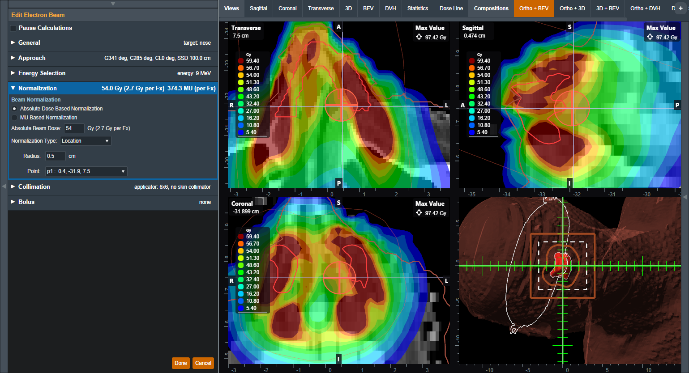Open the Point selection dropdown
Screen dimensions: 689x373
(86, 171)
